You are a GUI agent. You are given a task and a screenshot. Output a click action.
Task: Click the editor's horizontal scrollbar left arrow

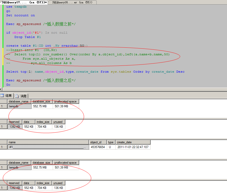point(1,89)
